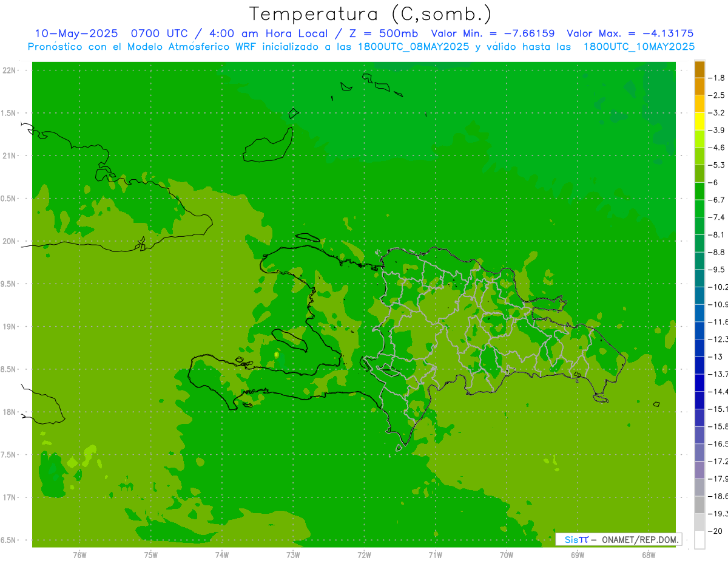Image resolution: width=728 pixels, height=563 pixels.
Task: Click the "-8.8" color scale label
Action: (x=716, y=252)
